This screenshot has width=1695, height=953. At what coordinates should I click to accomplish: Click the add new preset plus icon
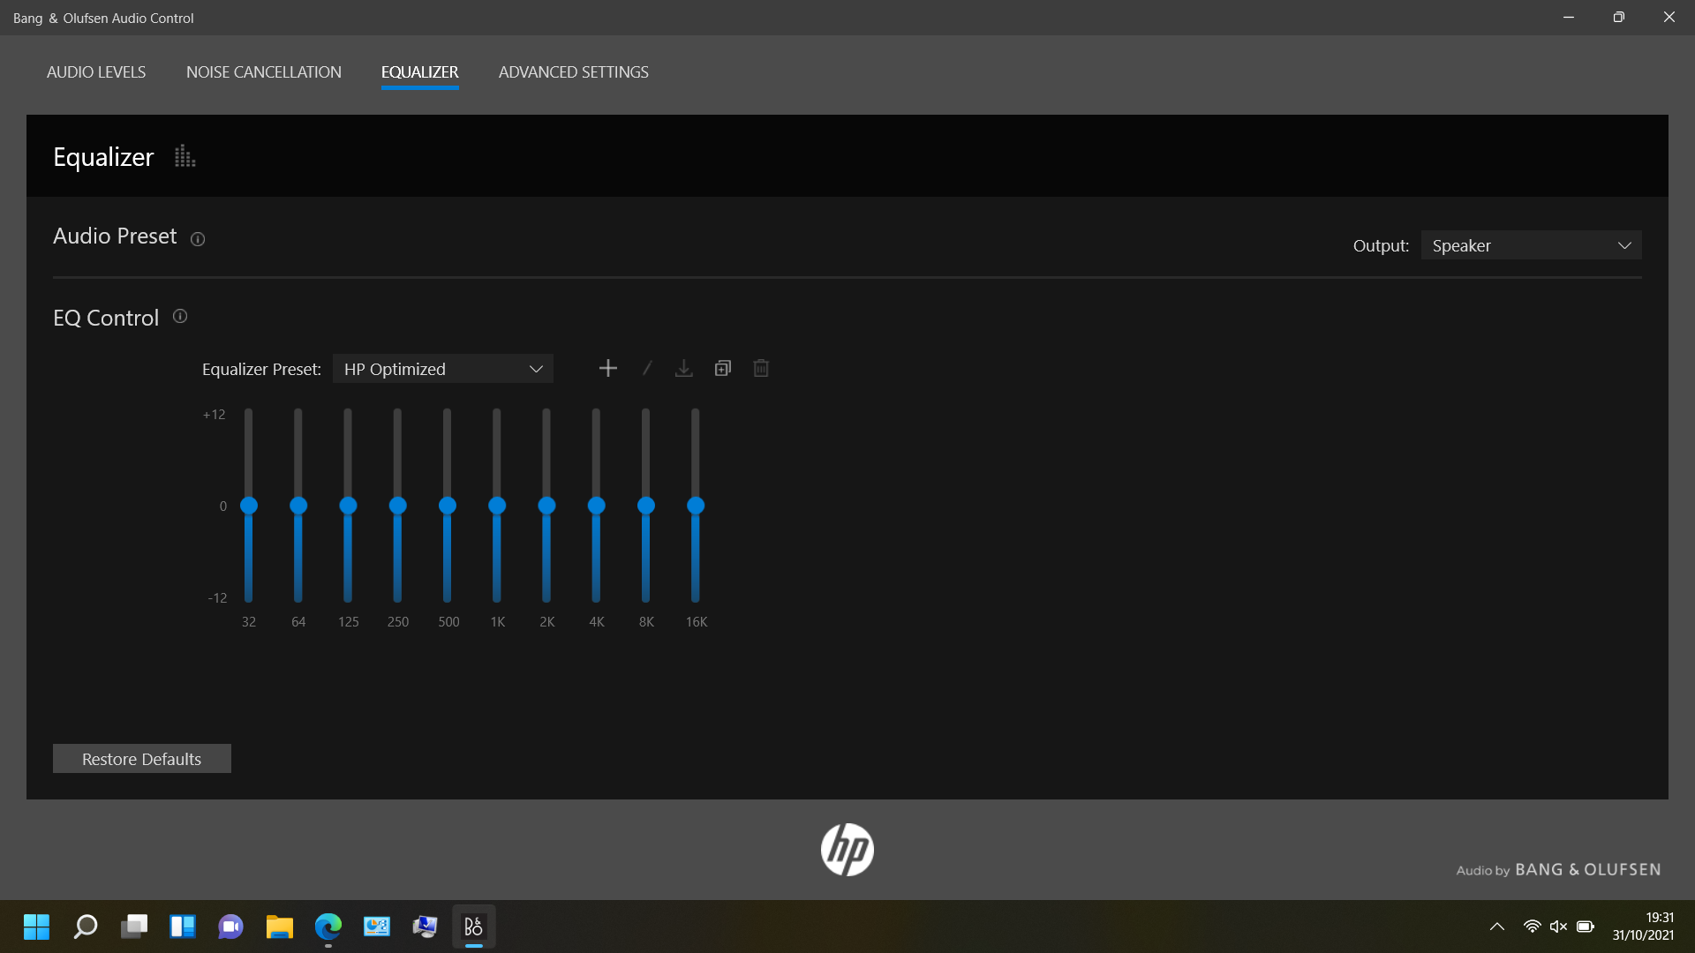607,369
